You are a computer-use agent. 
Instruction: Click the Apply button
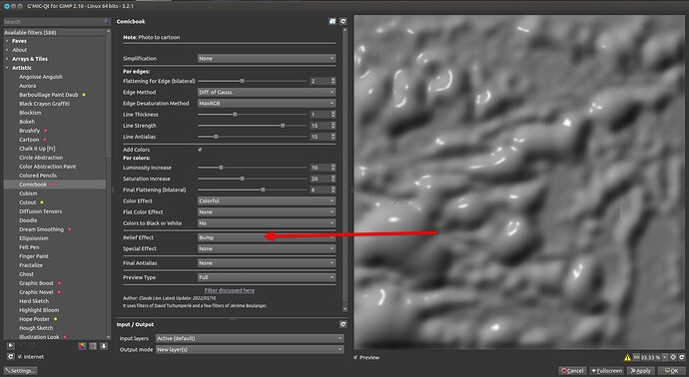click(641, 371)
